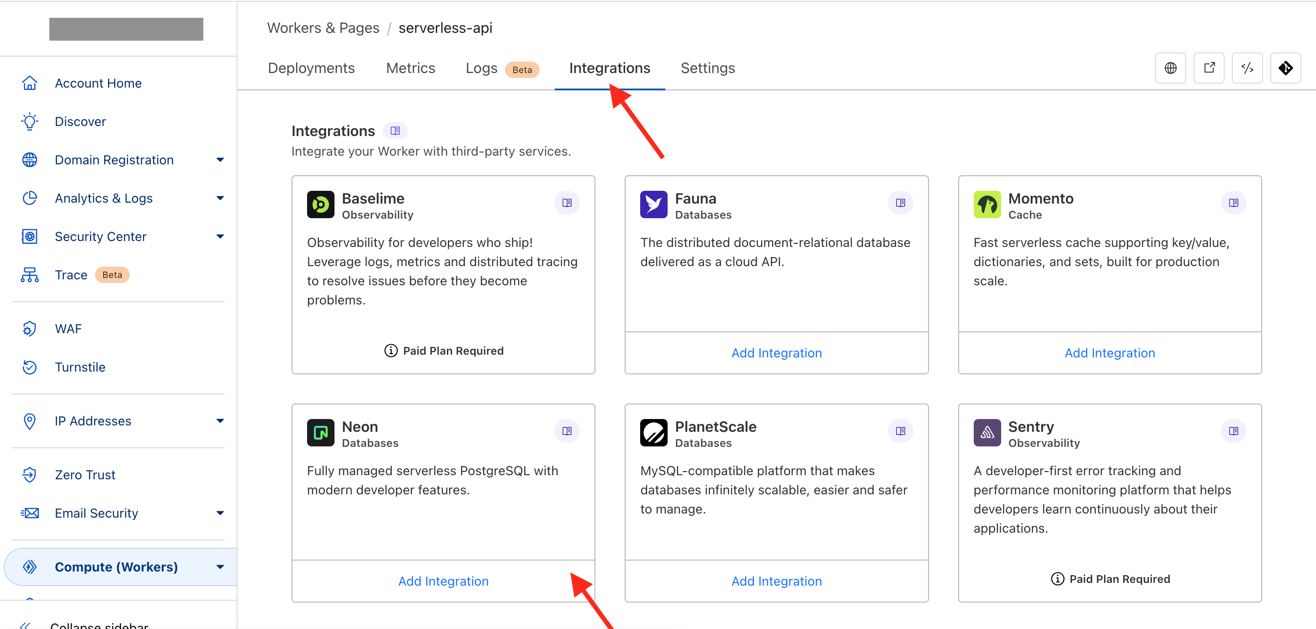Click the Analytics & Logs pie chart icon
This screenshot has height=629, width=1316.
30,198
